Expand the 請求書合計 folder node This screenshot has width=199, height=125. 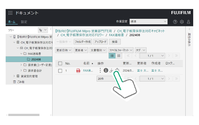pos(21,70)
